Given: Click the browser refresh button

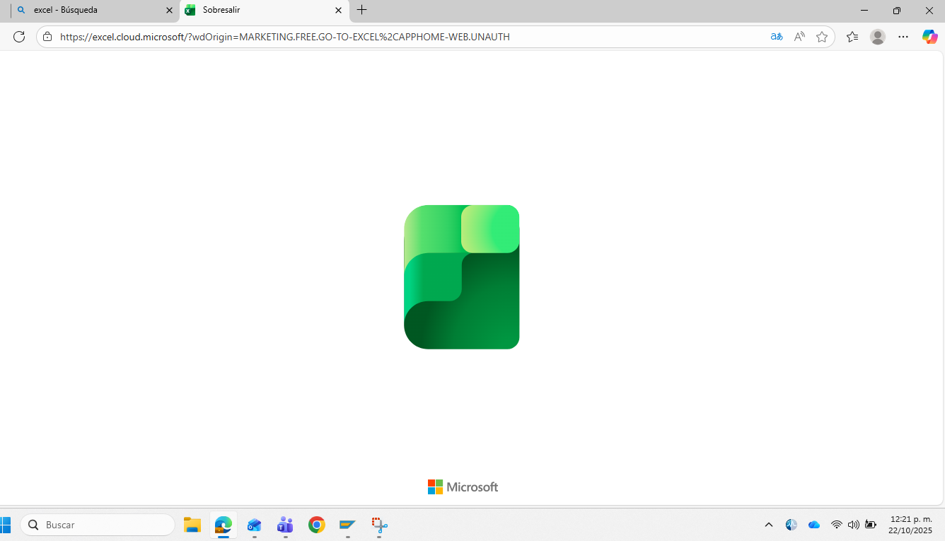Looking at the screenshot, I should pyautogui.click(x=19, y=37).
